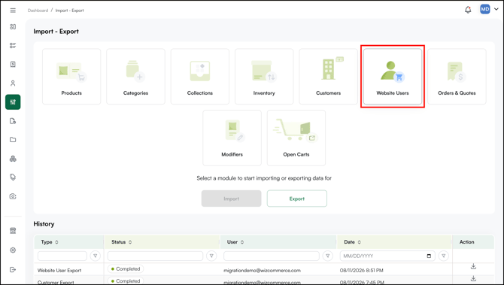This screenshot has height=285, width=504.
Task: Select the Collections module card
Action: [x=200, y=77]
